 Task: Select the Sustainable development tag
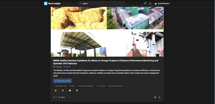tap(86, 86)
